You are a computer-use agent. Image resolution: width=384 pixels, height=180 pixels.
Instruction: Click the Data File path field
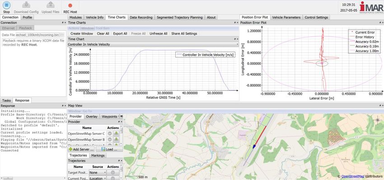[37, 35]
